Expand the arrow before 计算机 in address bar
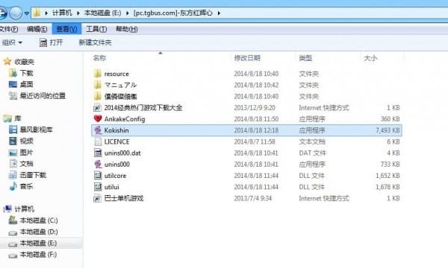 tap(46, 13)
